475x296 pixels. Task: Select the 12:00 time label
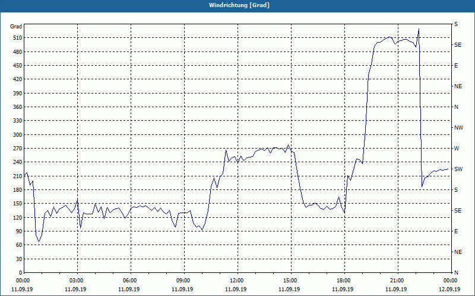pyautogui.click(x=237, y=280)
